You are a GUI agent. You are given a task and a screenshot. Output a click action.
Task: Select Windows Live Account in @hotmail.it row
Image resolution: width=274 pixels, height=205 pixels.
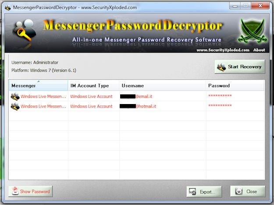pos(91,106)
